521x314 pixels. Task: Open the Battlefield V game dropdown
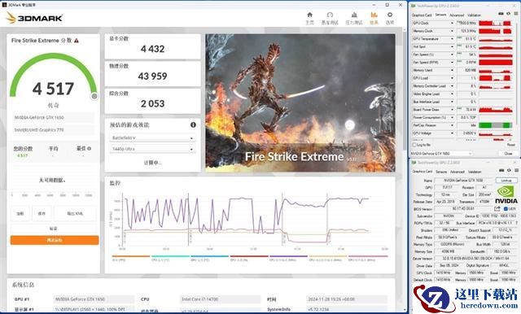pos(152,137)
